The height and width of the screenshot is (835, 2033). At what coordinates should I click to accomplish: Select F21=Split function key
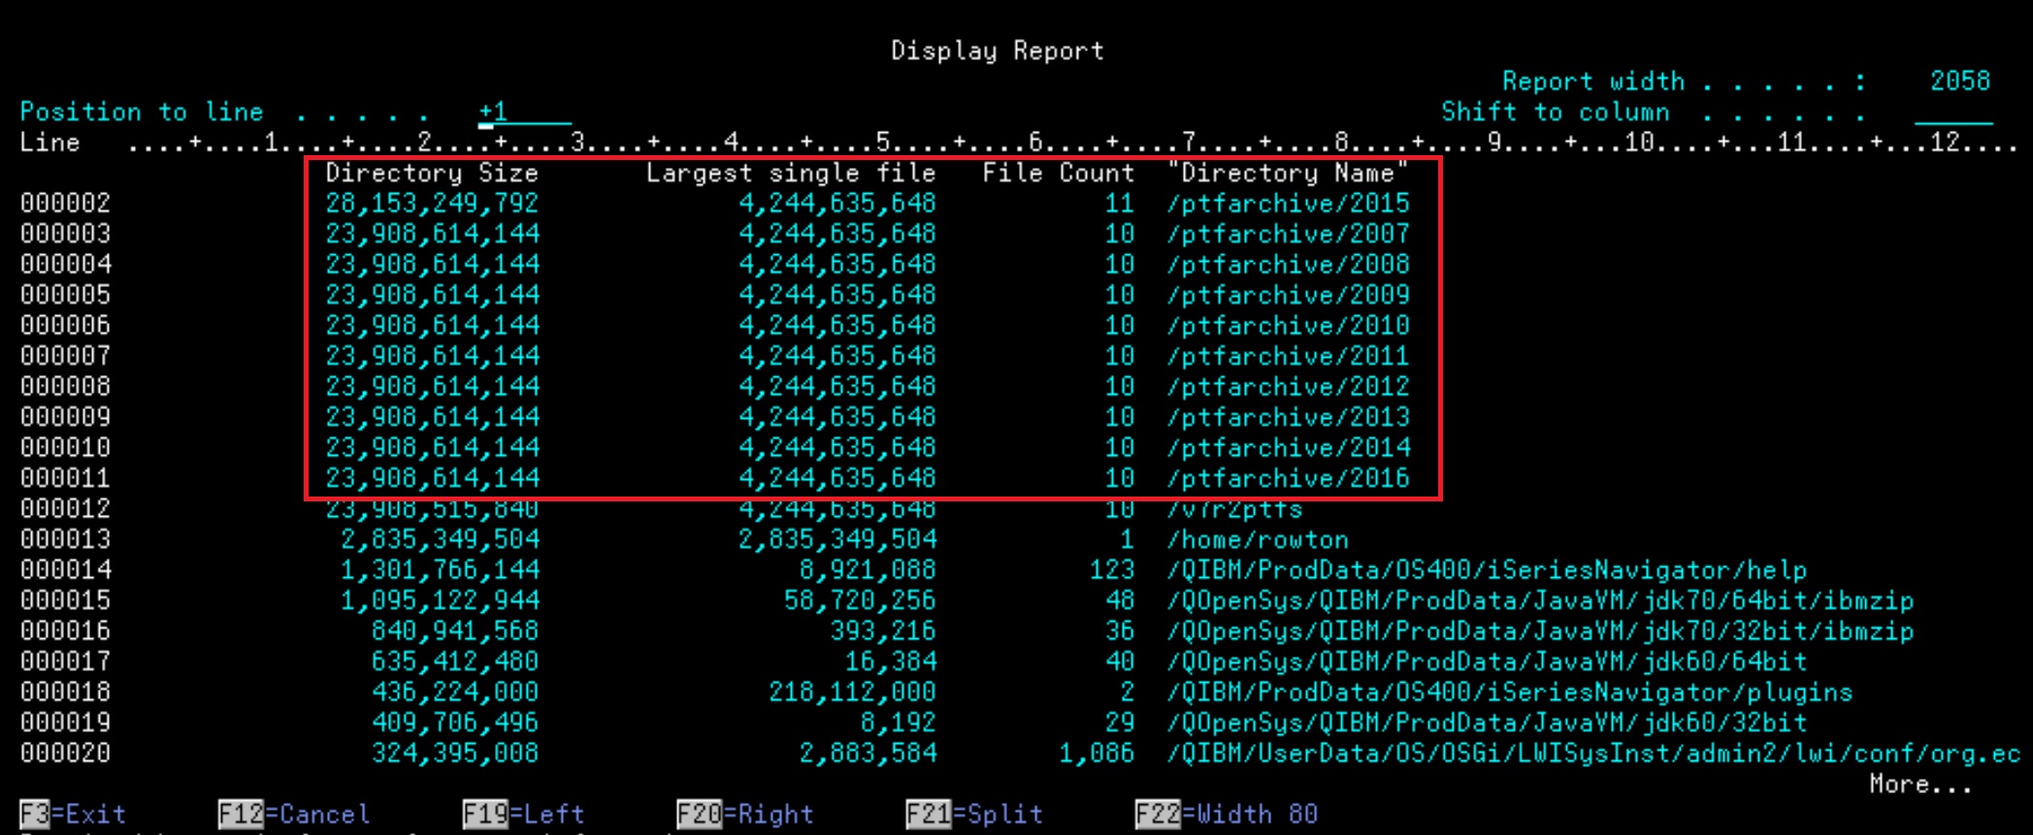coord(973,814)
